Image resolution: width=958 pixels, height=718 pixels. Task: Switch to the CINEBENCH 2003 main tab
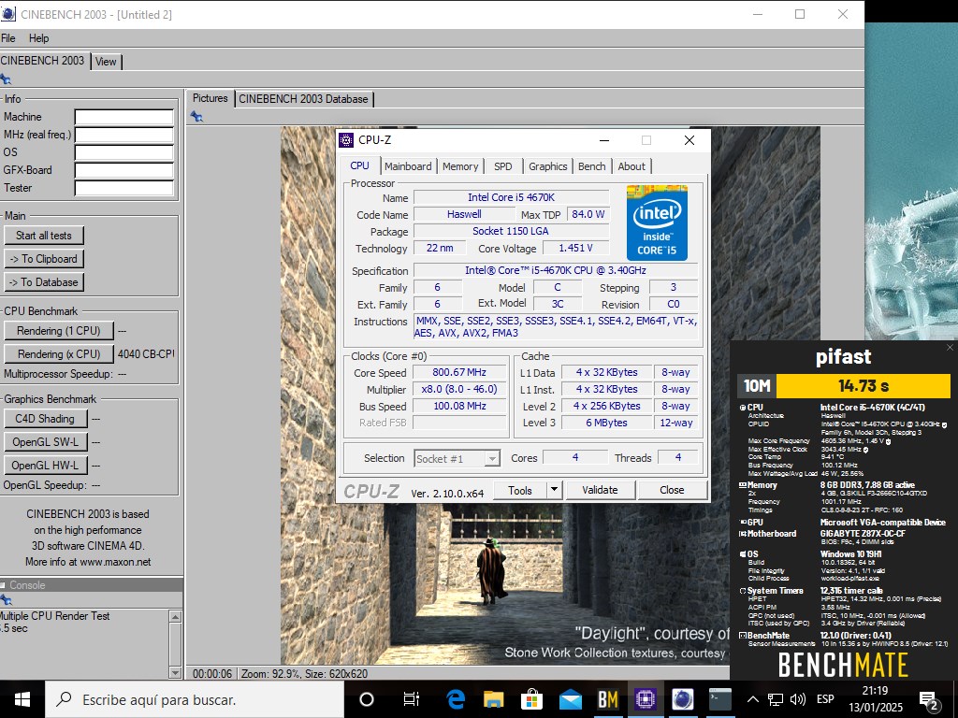[43, 61]
